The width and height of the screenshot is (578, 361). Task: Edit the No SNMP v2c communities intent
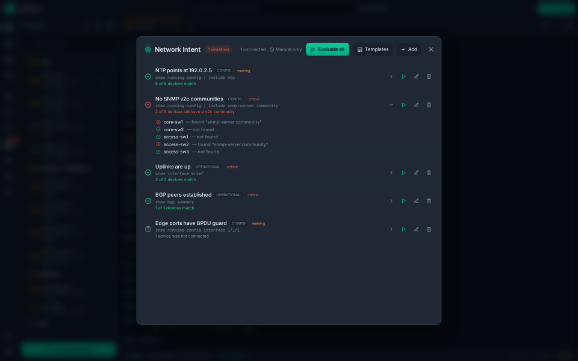coord(416,105)
